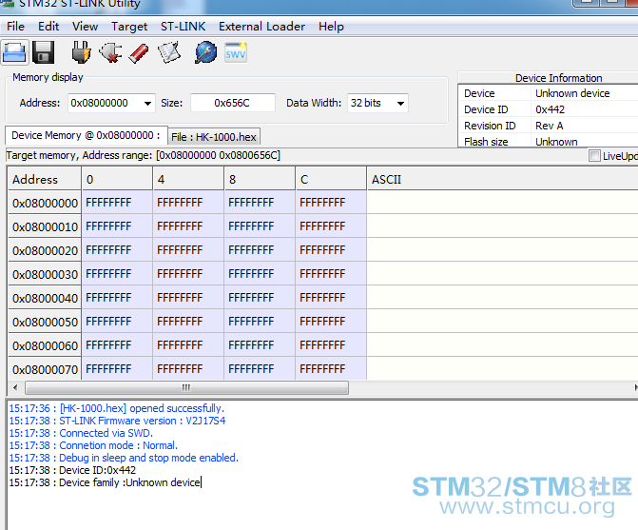Image resolution: width=638 pixels, height=530 pixels.
Task: Click the ASCII column header
Action: pyautogui.click(x=502, y=179)
